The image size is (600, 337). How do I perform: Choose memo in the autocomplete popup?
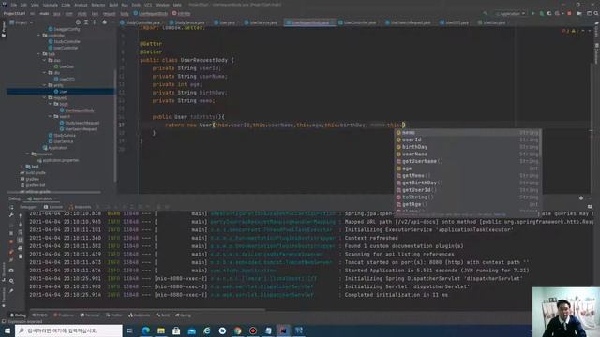[x=469, y=133]
